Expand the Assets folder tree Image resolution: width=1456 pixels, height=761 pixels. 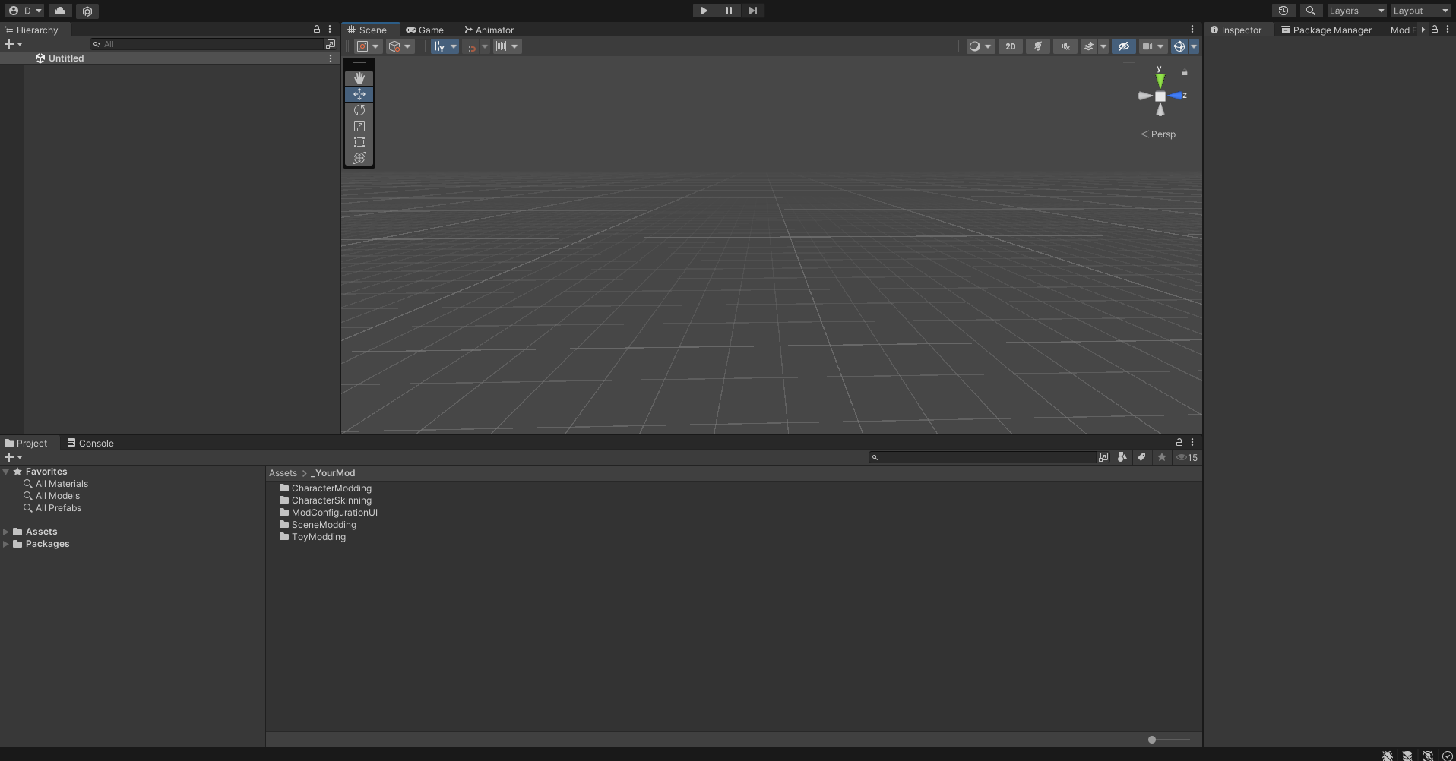click(6, 532)
